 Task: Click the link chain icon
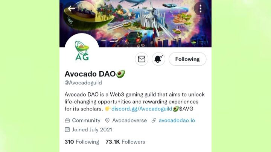click(154, 120)
